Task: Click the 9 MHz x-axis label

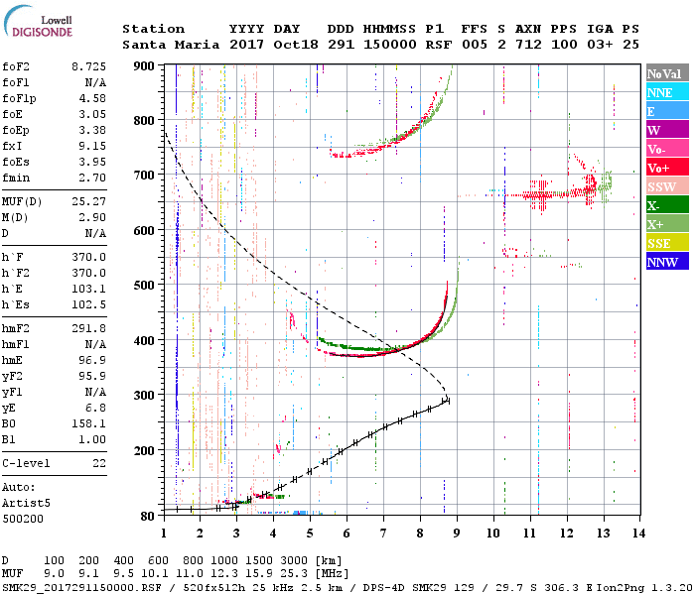Action: [457, 534]
